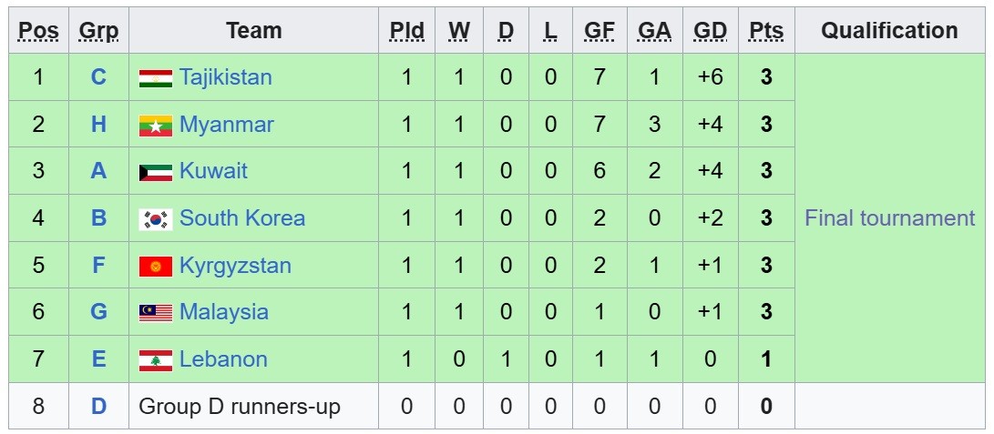The width and height of the screenshot is (994, 434).
Task: Open the South Korea team link
Action: click(x=242, y=218)
